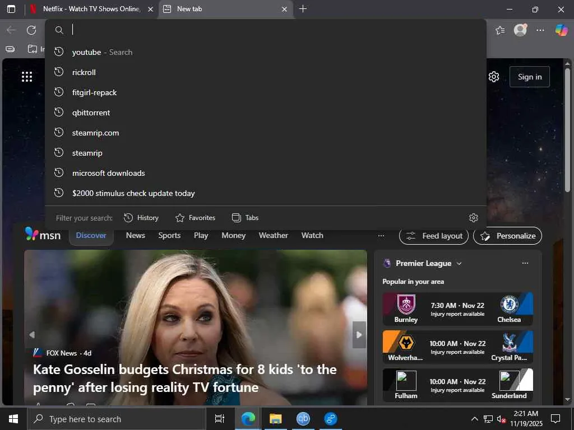
Task: Open the network tray icon
Action: [488, 419]
